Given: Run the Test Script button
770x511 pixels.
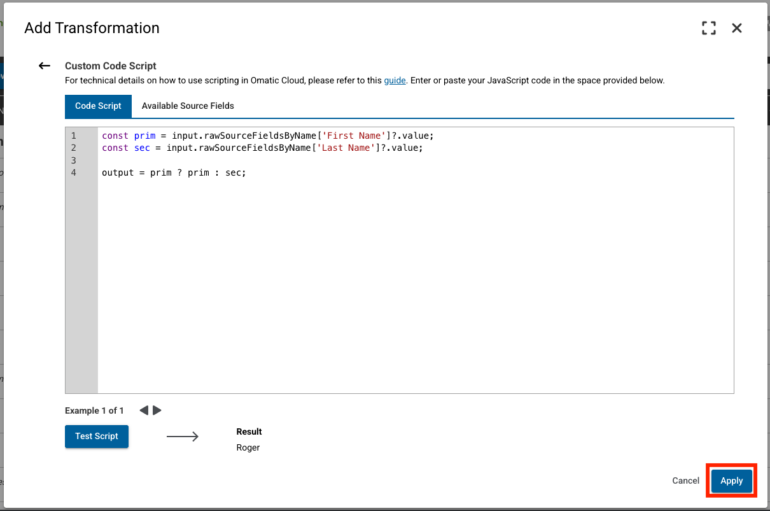Looking at the screenshot, I should pyautogui.click(x=97, y=437).
